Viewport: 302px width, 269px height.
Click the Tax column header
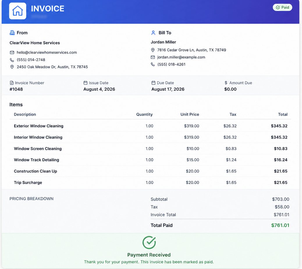point(233,114)
